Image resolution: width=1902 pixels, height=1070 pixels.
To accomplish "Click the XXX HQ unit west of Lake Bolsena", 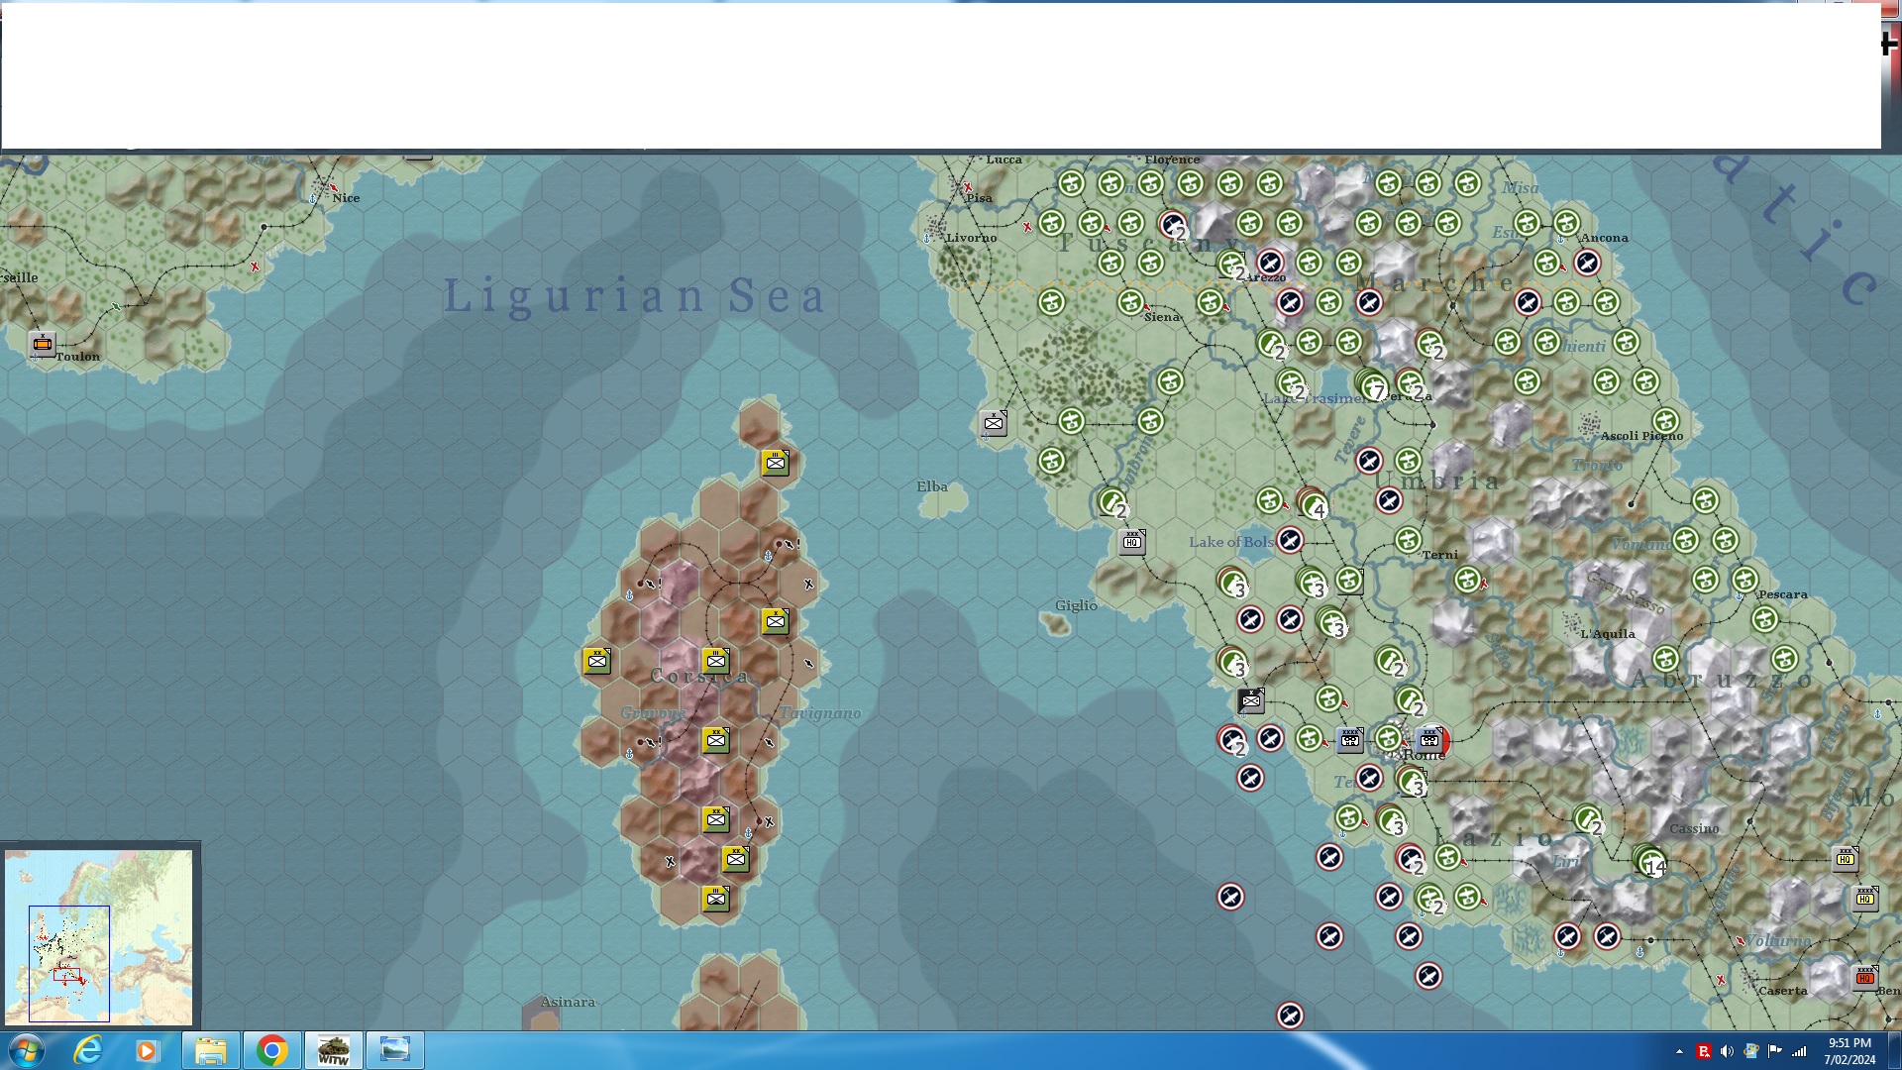I will click(x=1132, y=541).
